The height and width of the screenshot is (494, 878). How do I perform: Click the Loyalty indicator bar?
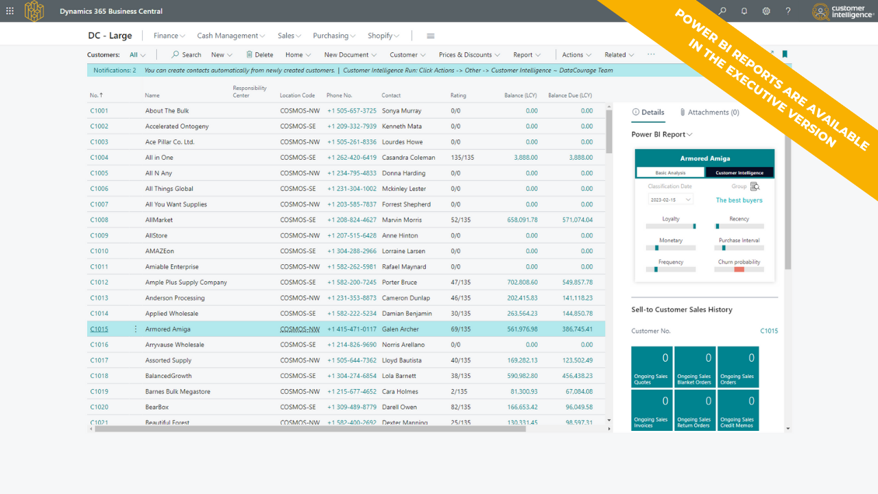pyautogui.click(x=671, y=226)
